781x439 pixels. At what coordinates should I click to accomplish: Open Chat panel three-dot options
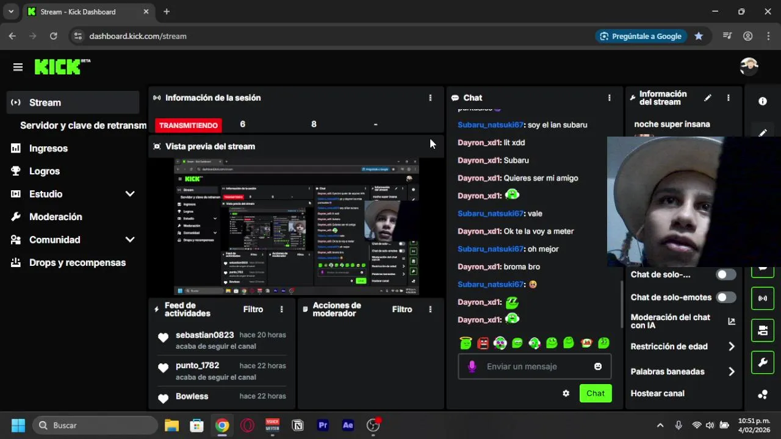pos(609,98)
